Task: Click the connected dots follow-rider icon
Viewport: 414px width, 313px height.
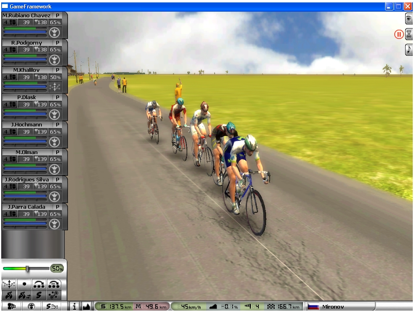Action: (x=54, y=296)
